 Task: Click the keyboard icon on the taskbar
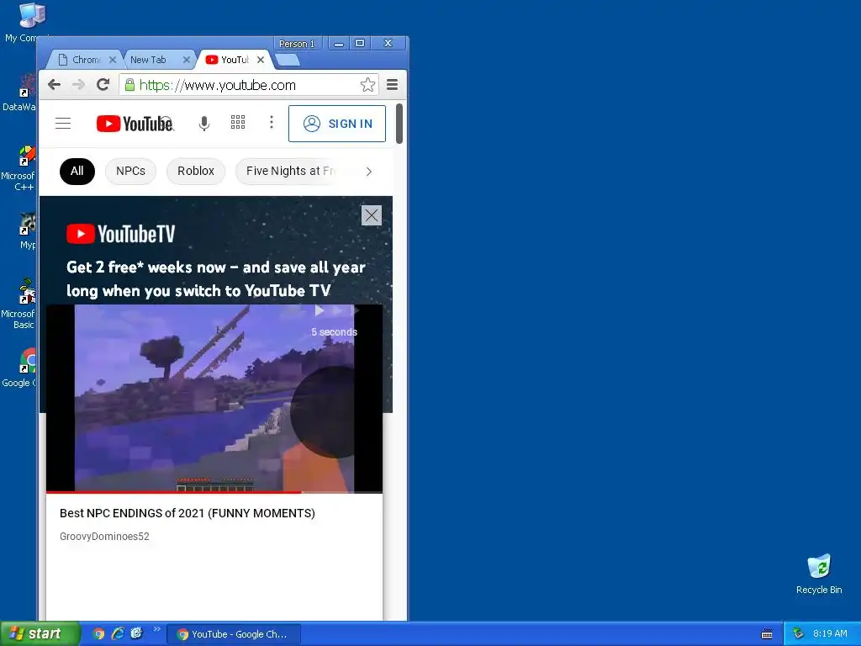(767, 634)
